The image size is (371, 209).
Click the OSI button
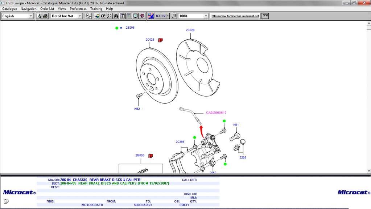tap(265, 15)
